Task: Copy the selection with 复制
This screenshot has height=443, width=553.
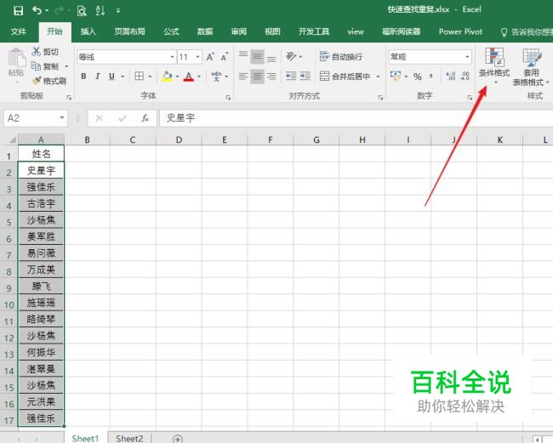Action: (x=45, y=66)
